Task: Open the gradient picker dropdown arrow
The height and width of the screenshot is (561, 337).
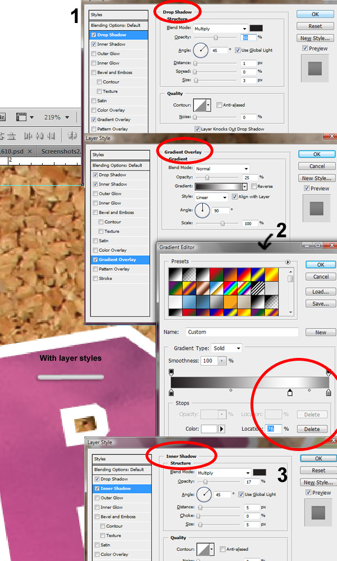Action: (x=244, y=186)
